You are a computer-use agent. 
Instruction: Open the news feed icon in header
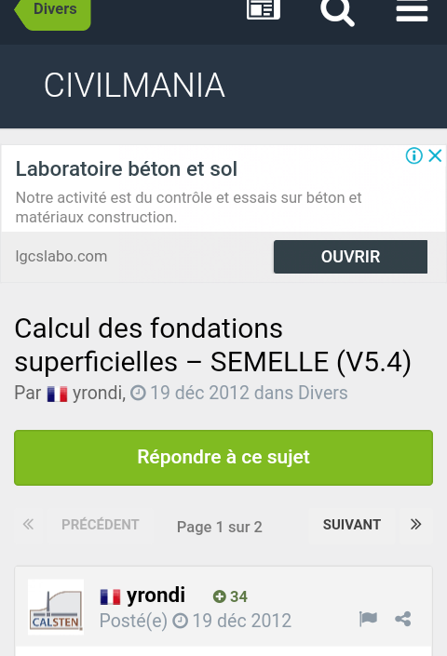pyautogui.click(x=264, y=8)
